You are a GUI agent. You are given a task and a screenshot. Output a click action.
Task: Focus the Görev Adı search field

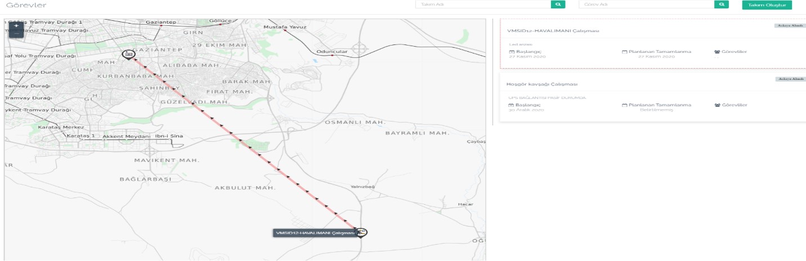point(646,4)
